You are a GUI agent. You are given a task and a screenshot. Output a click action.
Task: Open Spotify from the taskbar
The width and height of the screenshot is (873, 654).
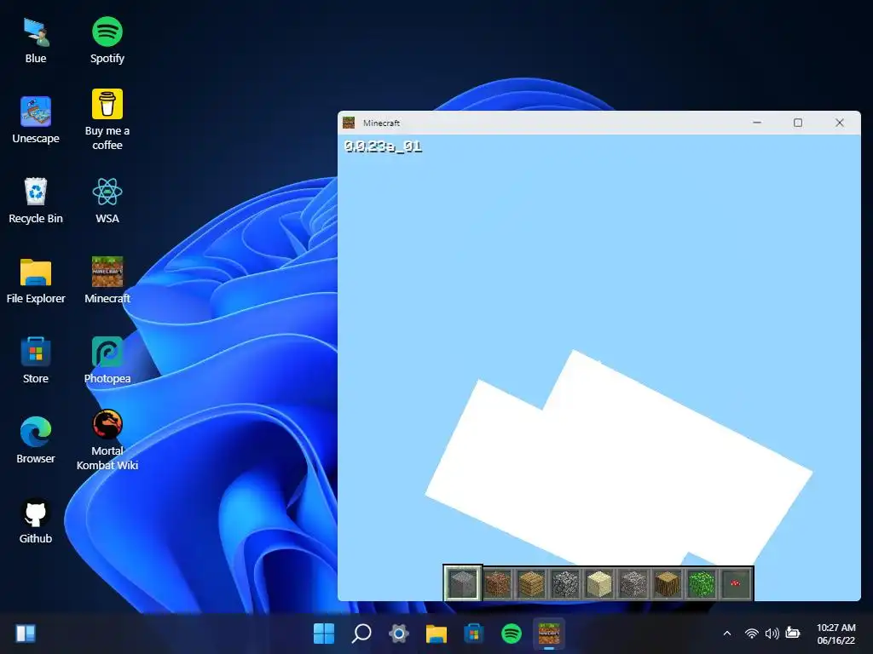pos(512,633)
